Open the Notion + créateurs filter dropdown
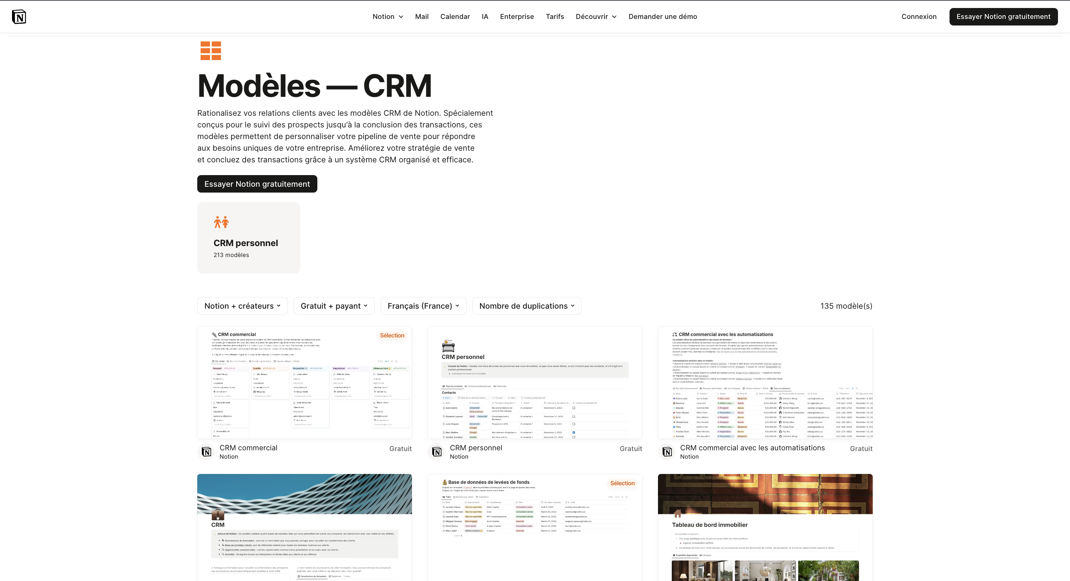Image resolution: width=1070 pixels, height=581 pixels. coord(242,306)
